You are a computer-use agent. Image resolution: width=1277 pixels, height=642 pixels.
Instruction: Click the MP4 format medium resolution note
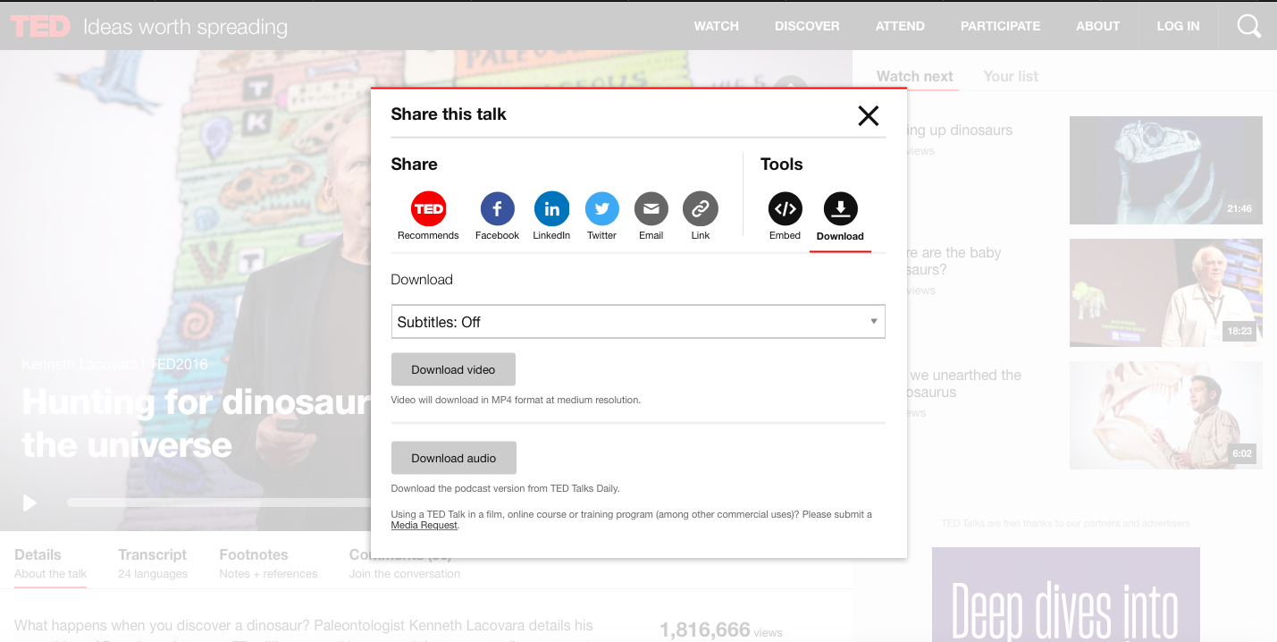point(516,400)
